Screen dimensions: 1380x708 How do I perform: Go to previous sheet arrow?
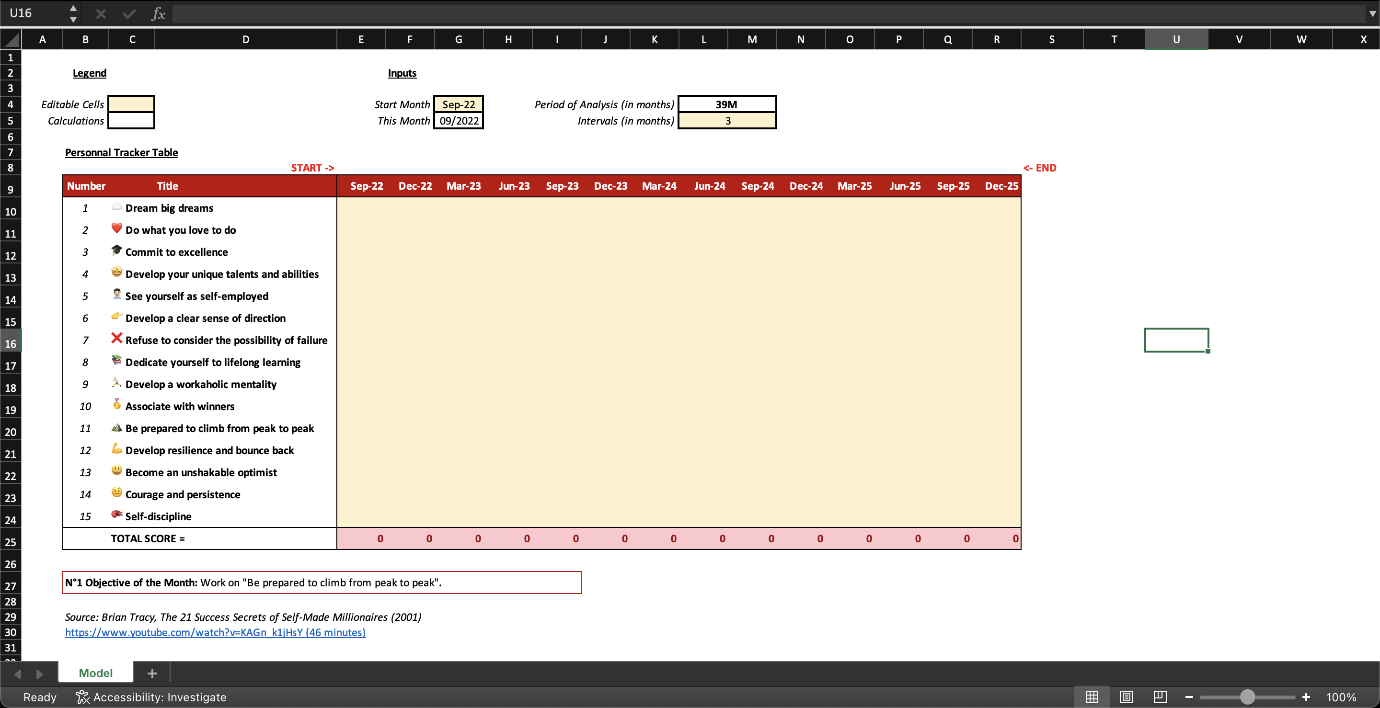(17, 674)
